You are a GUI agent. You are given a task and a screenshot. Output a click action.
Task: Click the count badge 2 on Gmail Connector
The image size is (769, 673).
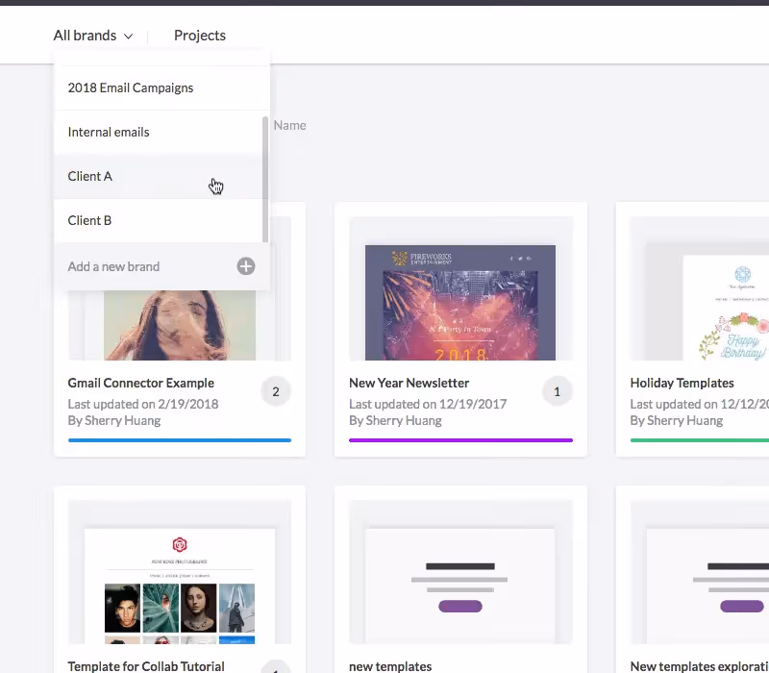(x=276, y=391)
